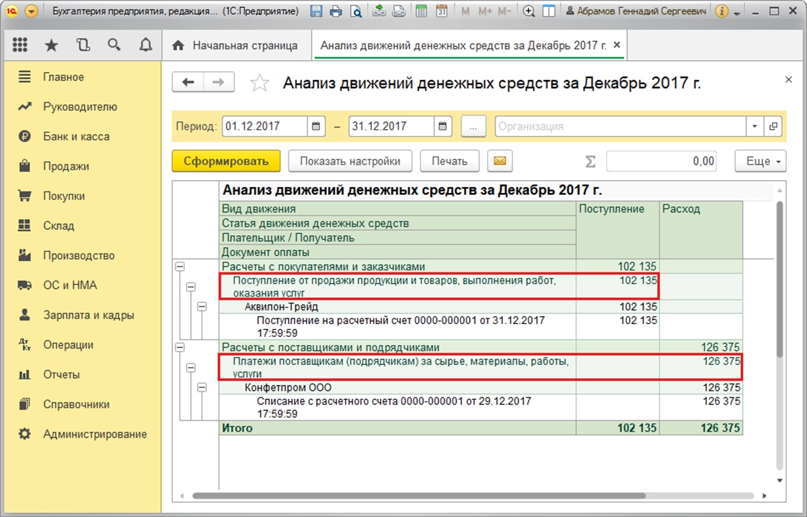Click the M- memory subtract button
This screenshot has width=807, height=517.
[x=505, y=11]
